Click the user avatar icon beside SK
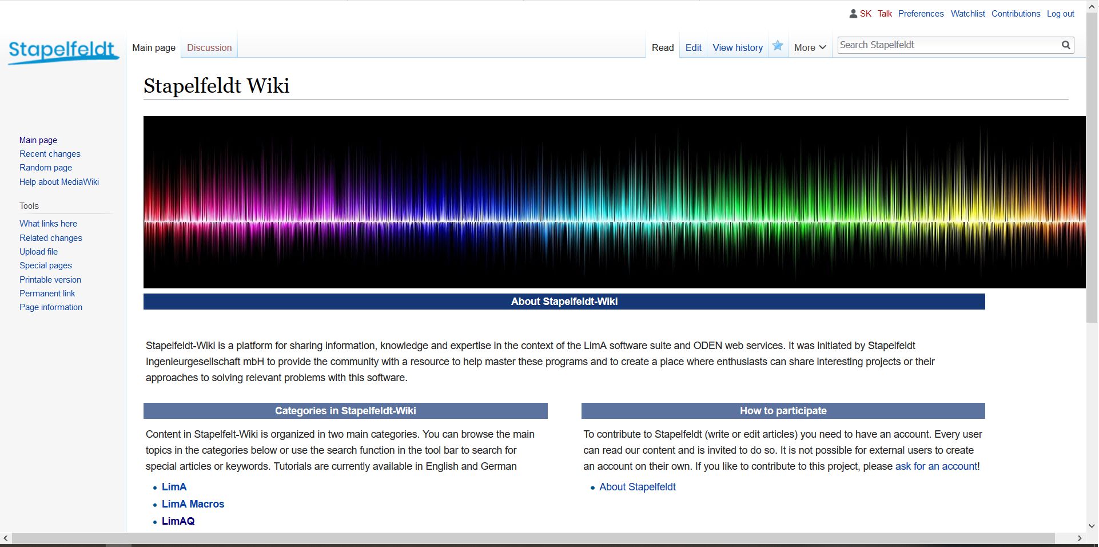 click(853, 14)
